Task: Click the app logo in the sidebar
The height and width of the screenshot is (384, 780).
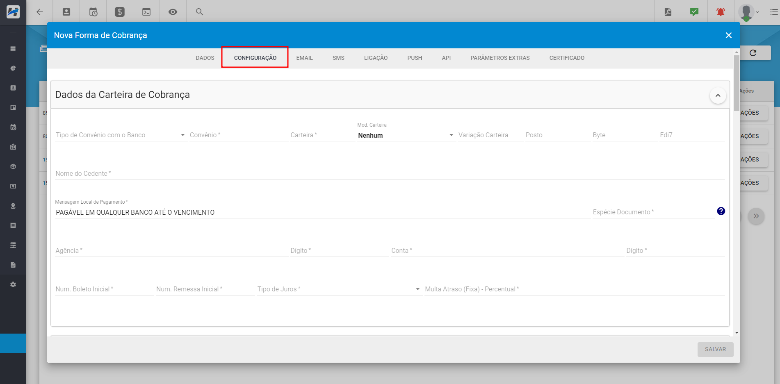Action: (13, 12)
